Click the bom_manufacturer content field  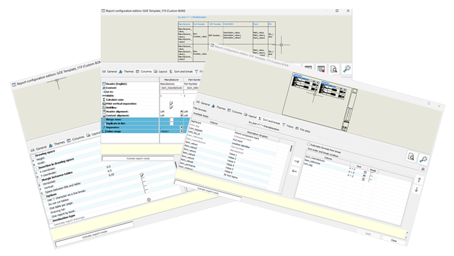171,88
